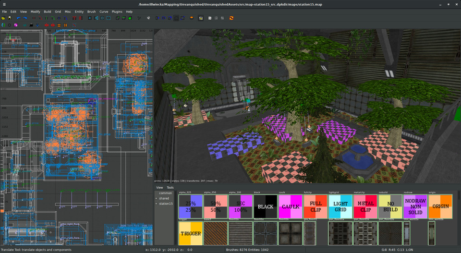Undo last action with blue arrow
461x253 pixels.
[x=19, y=18]
